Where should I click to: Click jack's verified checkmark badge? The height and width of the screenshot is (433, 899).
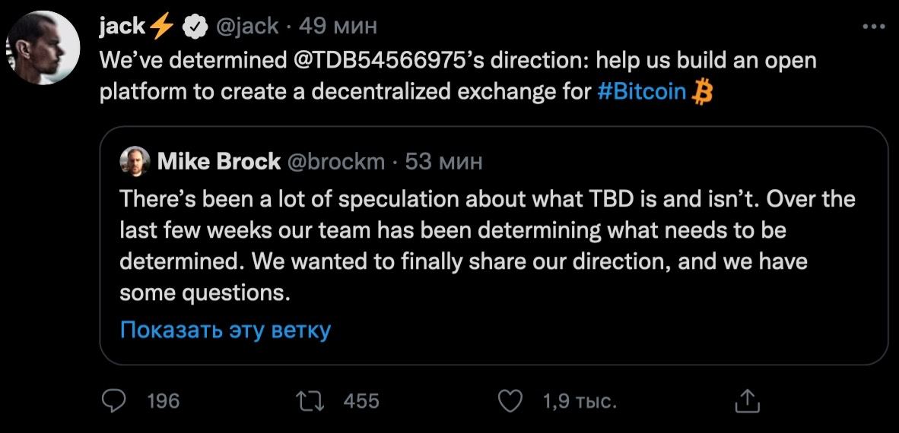point(194,27)
